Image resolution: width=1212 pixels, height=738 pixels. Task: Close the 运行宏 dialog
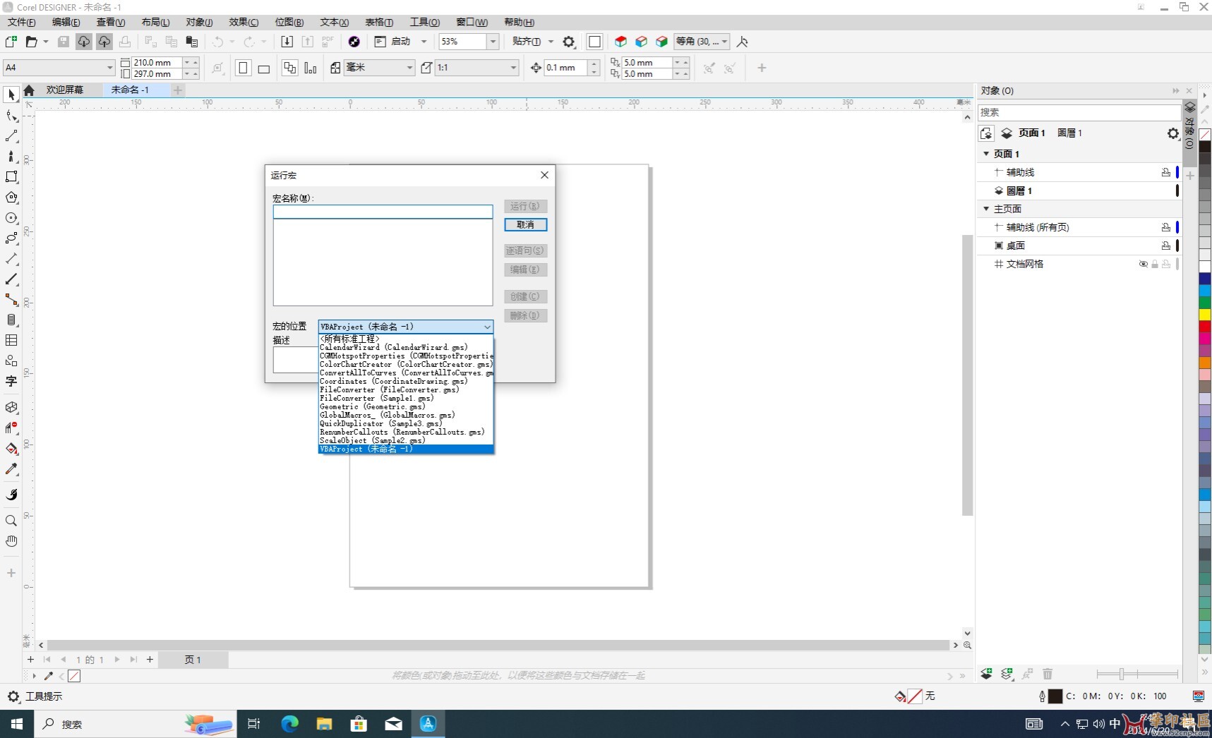pyautogui.click(x=544, y=175)
